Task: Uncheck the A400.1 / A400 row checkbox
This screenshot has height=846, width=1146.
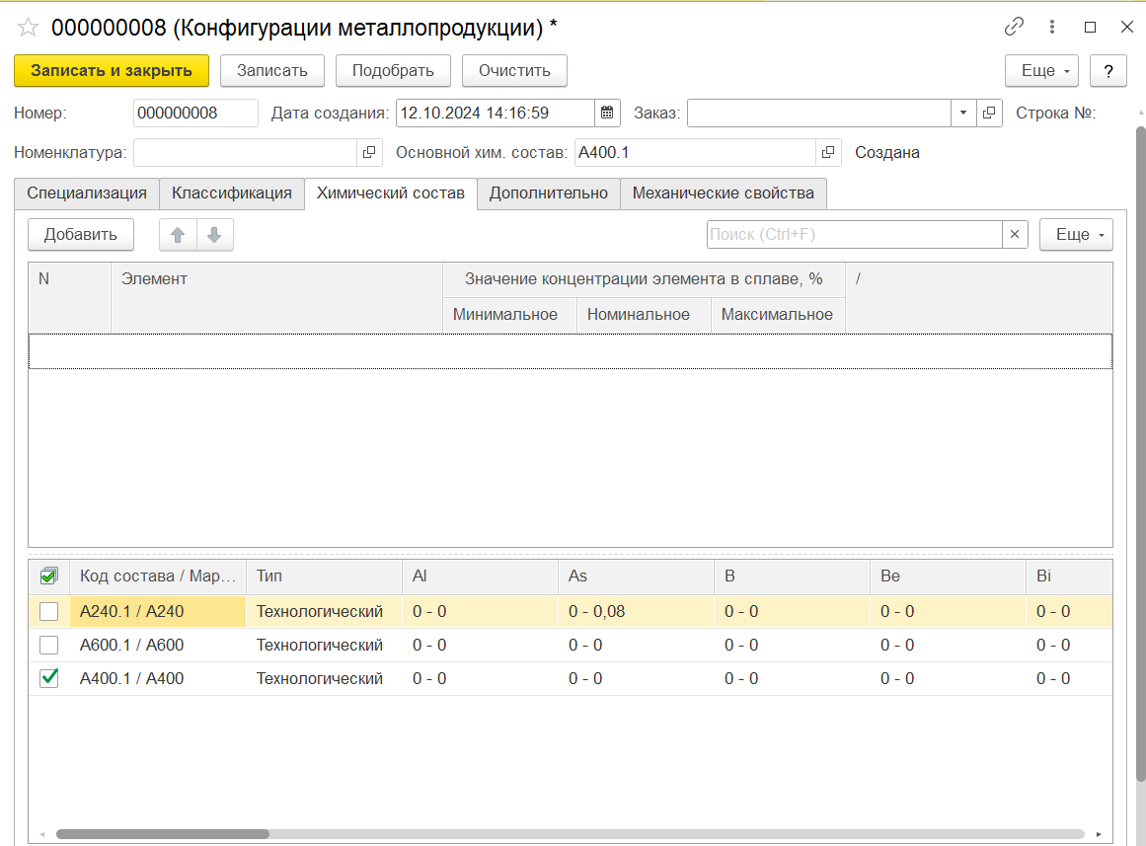Action: coord(49,678)
